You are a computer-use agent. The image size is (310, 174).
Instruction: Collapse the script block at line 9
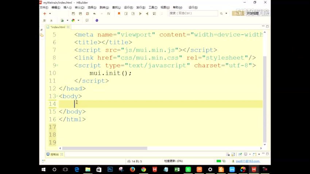(x=57, y=66)
